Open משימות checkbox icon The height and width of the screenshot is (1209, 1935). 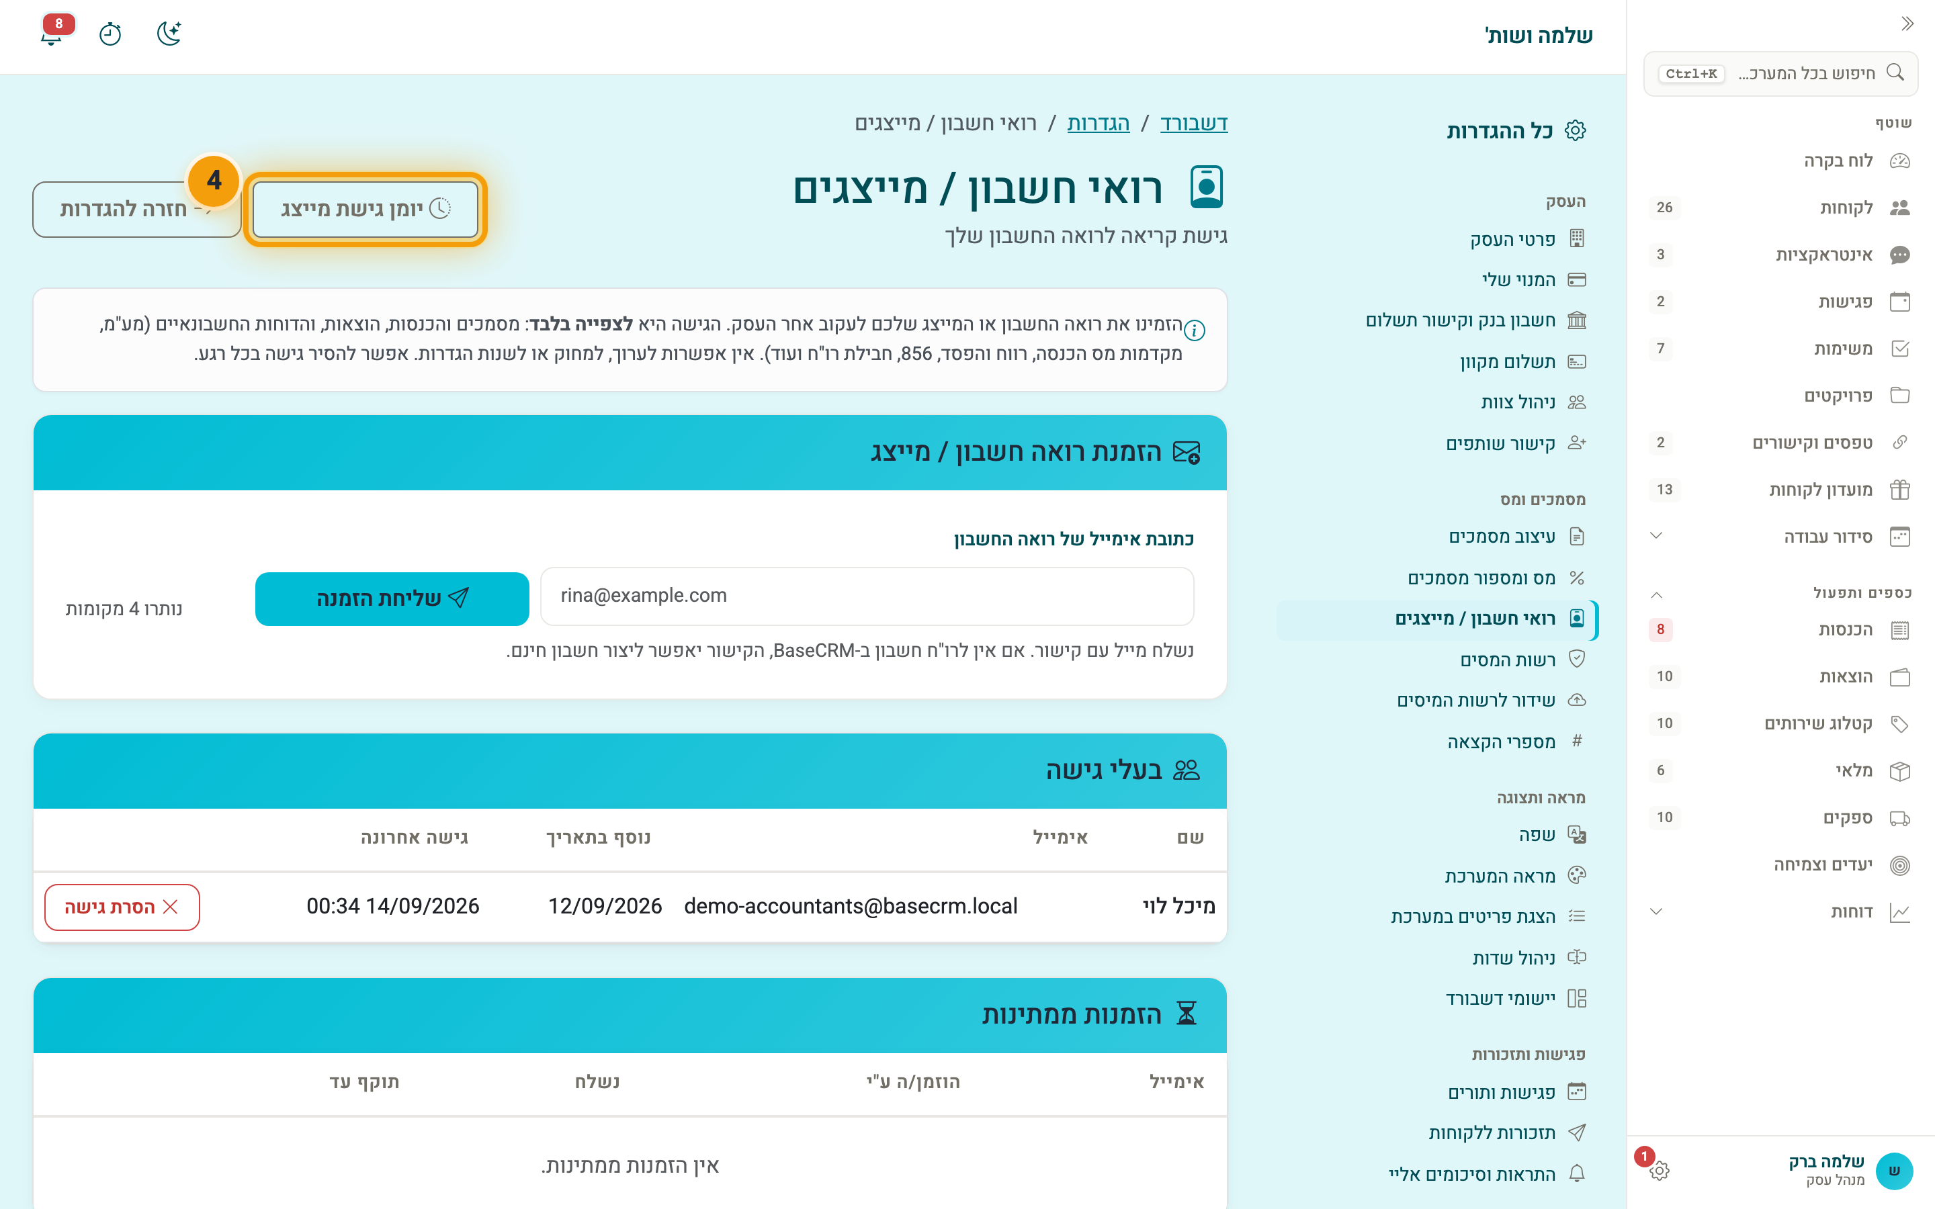click(1900, 349)
